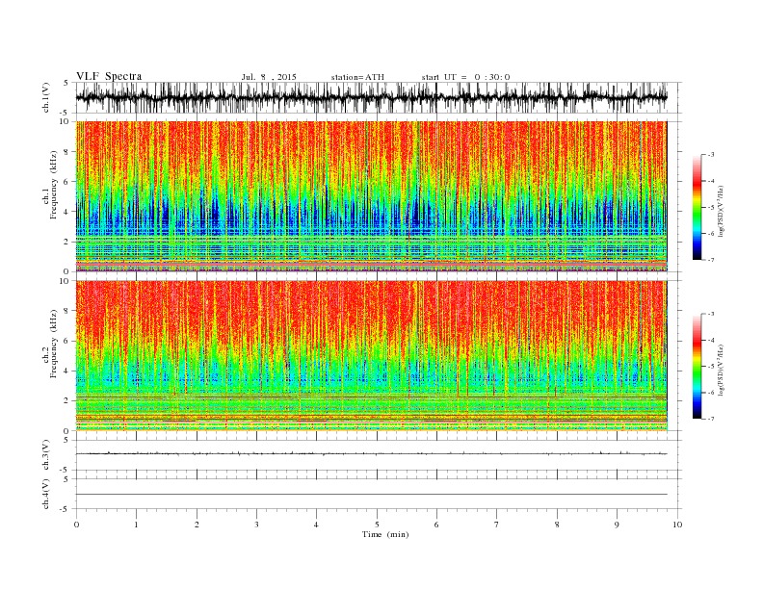
Task: Select the "ch.4(V)" axis label
Action: [46, 494]
